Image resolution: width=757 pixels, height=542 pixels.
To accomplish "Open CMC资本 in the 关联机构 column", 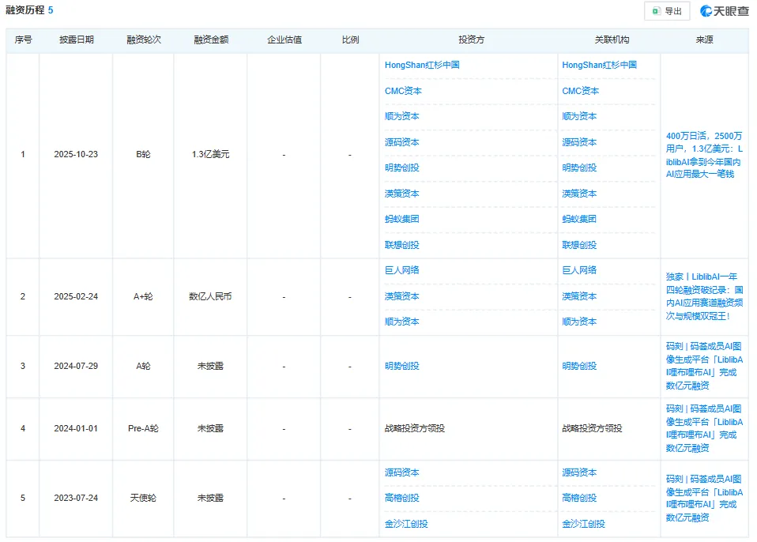I will 580,91.
